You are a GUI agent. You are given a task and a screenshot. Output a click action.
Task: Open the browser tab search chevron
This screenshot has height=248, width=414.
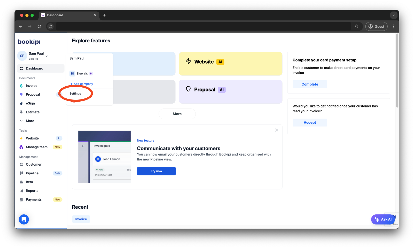tap(394, 15)
